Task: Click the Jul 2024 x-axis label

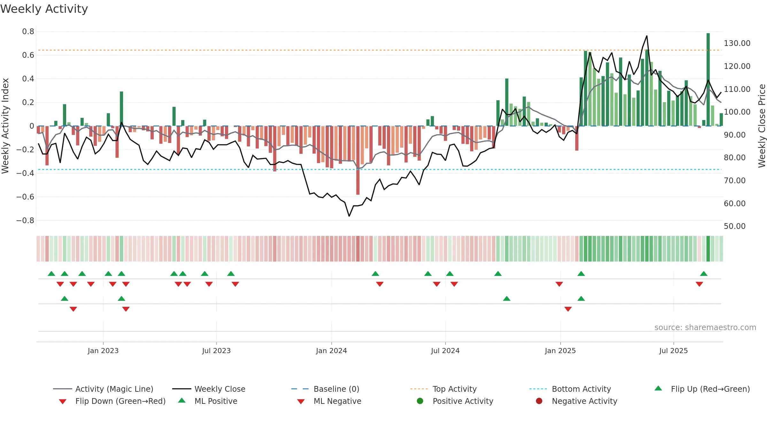Action: point(445,351)
